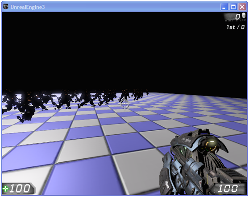
Task: Maximize the UnrealEngine3 window
Action: pyautogui.click(x=233, y=7)
